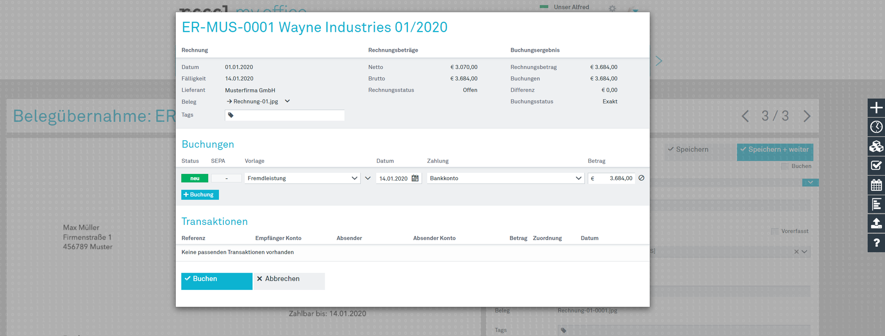Open the report lines icon in sidebar

[876, 204]
